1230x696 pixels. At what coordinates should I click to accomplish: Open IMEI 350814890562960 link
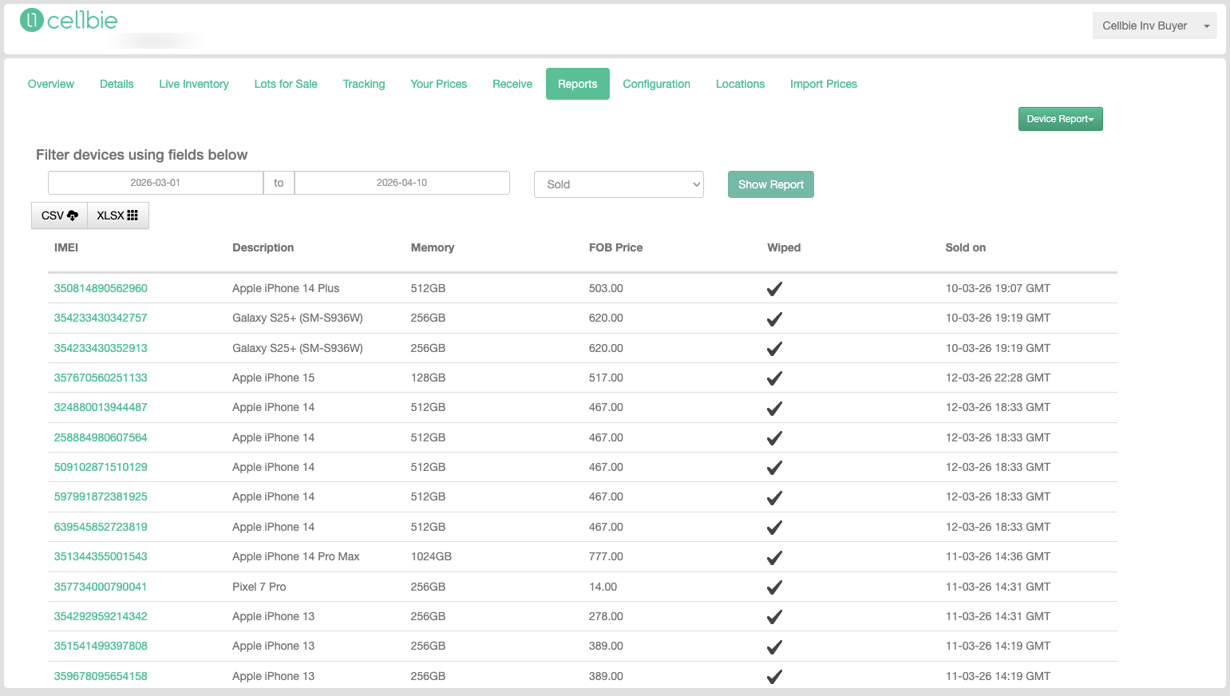pos(101,288)
